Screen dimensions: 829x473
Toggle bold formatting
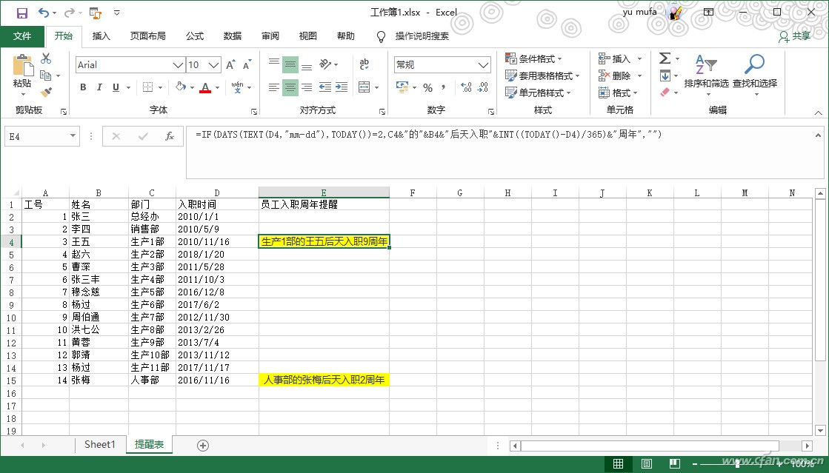[x=83, y=87]
